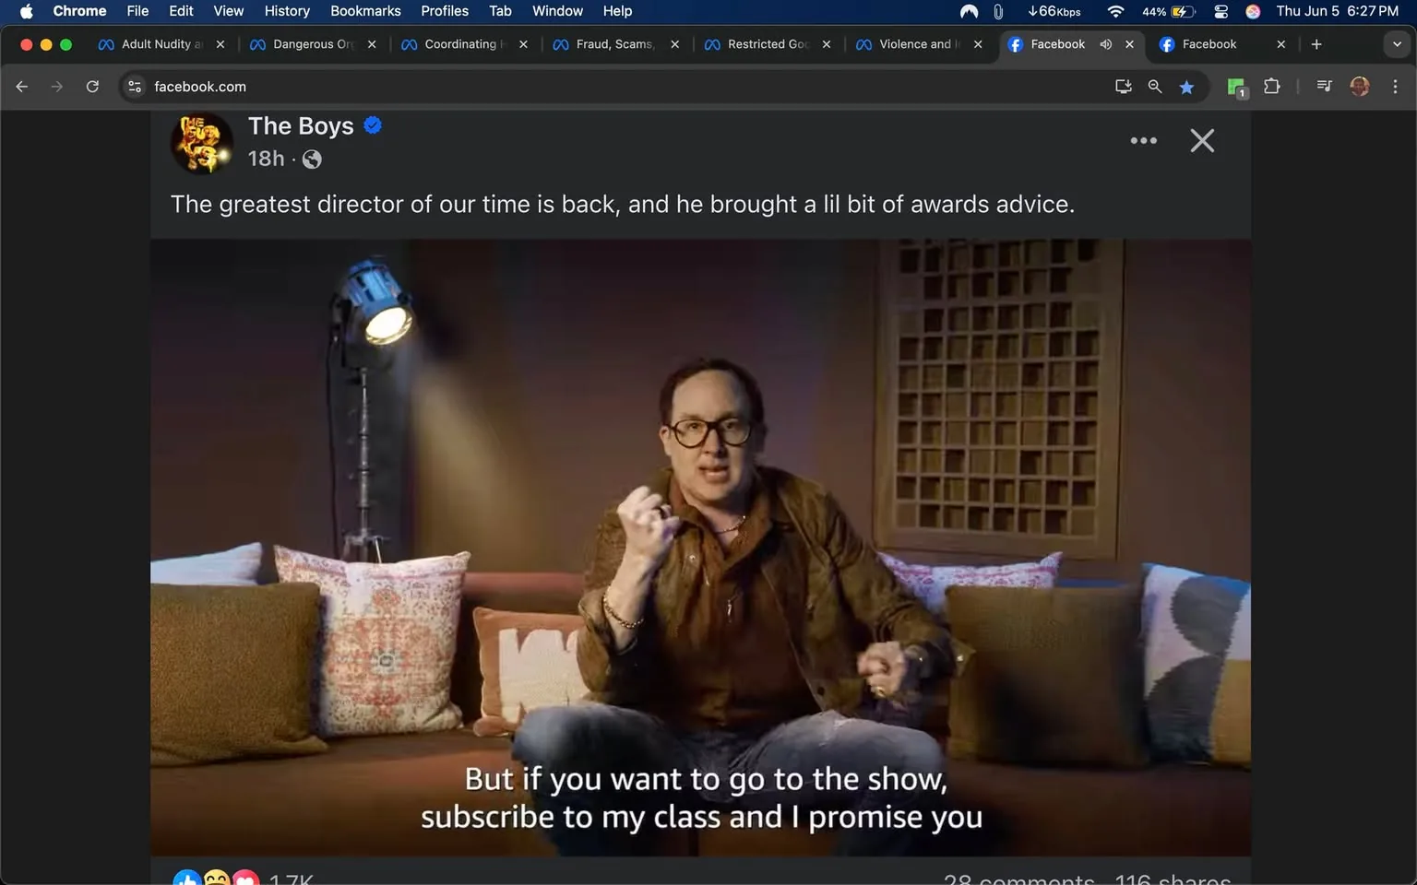Click the bookmark star in the address bar
The height and width of the screenshot is (885, 1417).
click(1186, 86)
